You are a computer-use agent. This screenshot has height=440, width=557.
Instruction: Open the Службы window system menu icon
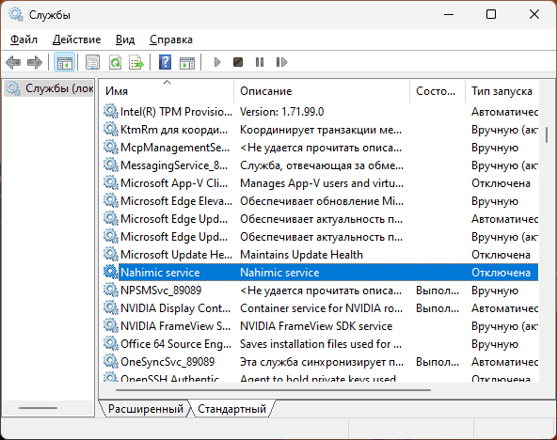(x=16, y=14)
